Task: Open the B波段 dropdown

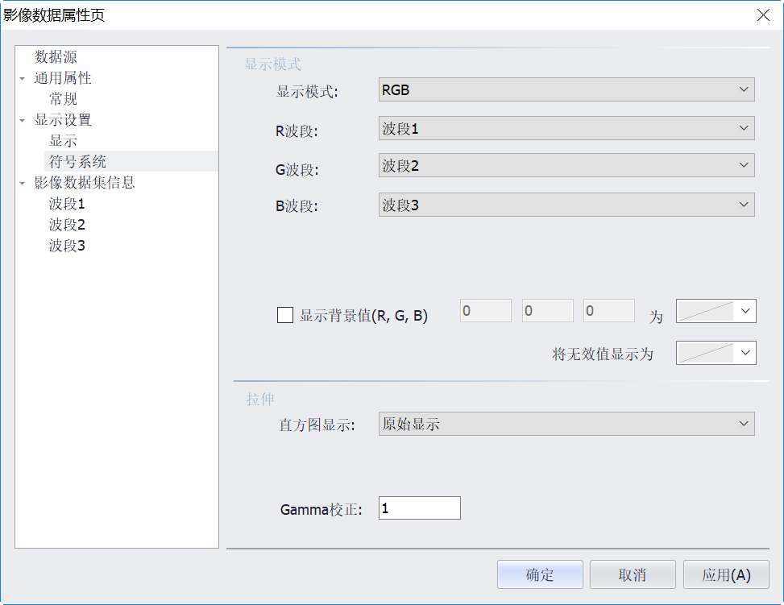Action: tap(566, 205)
